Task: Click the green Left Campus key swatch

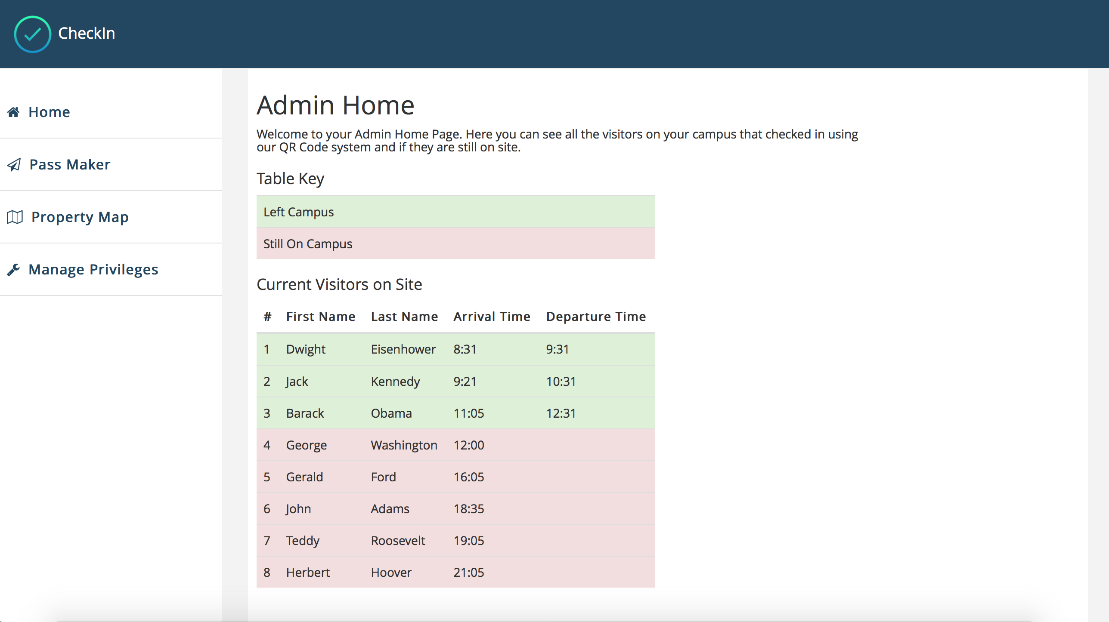Action: [455, 212]
